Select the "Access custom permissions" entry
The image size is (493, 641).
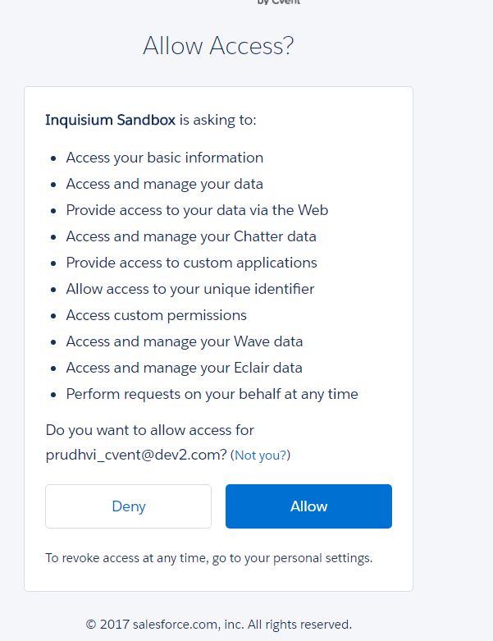pos(156,315)
